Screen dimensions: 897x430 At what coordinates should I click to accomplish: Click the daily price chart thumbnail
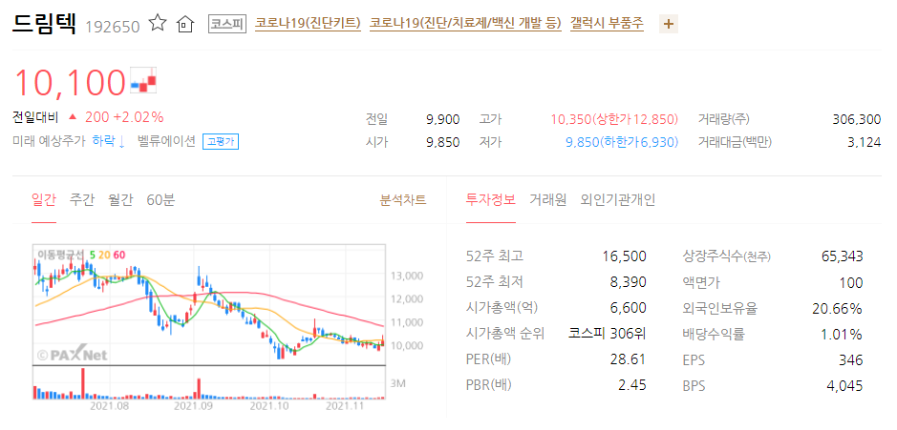[x=209, y=304]
